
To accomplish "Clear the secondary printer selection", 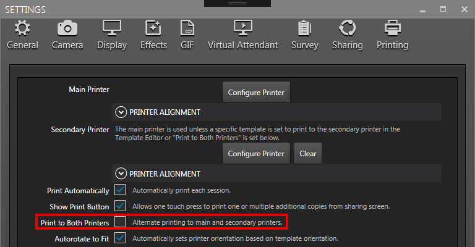I will point(308,154).
